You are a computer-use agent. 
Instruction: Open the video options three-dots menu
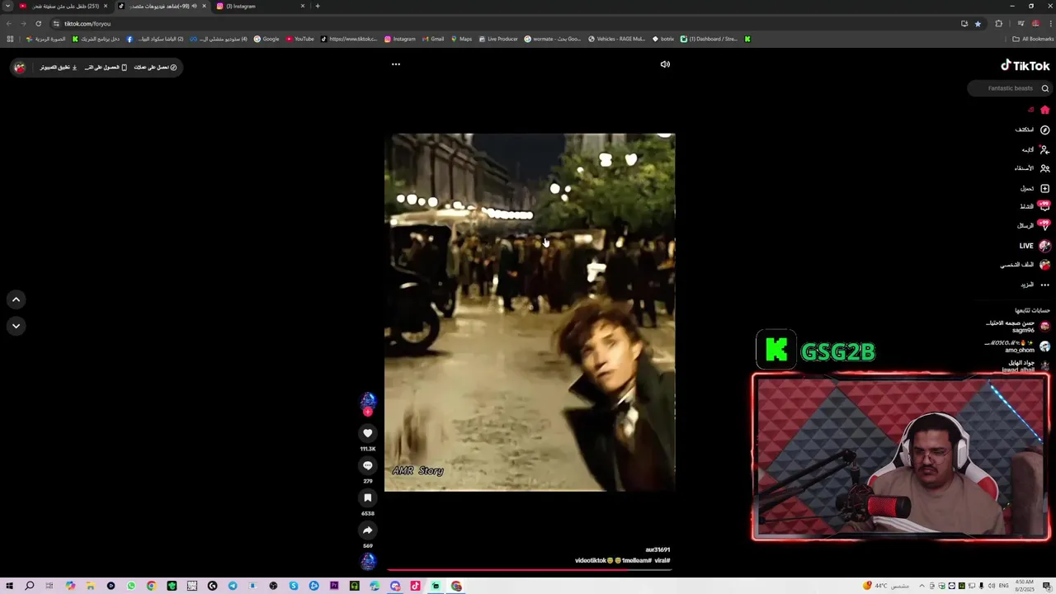point(396,64)
